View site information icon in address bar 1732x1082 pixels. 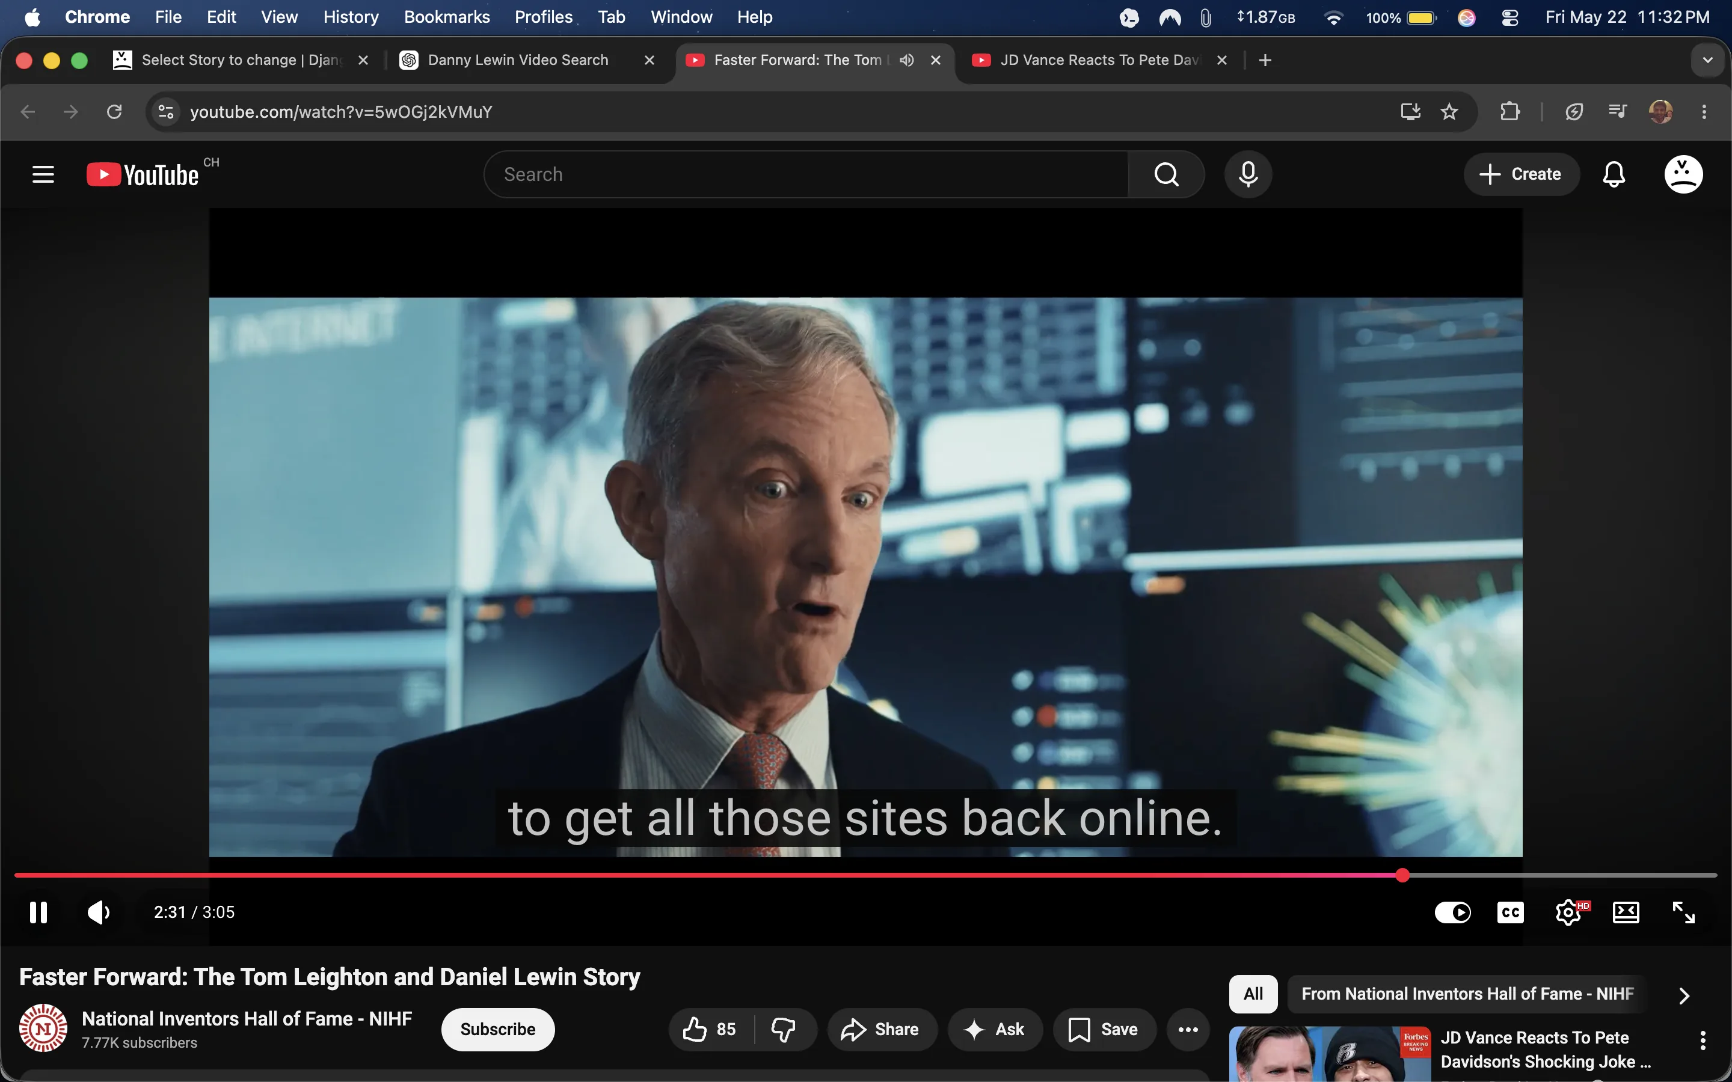(166, 112)
